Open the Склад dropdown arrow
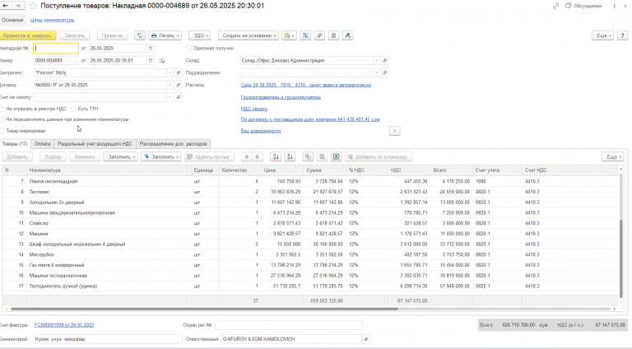Image resolution: width=632 pixels, height=349 pixels. [376, 60]
